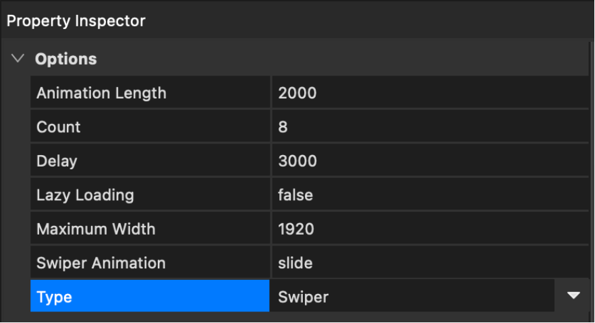Click the Animation Length value 2000
The width and height of the screenshot is (595, 323).
pyautogui.click(x=430, y=93)
